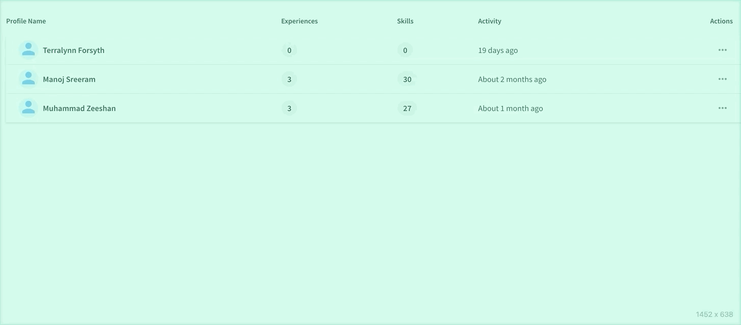This screenshot has height=325, width=741.
Task: Sort by Skills column header
Action: click(x=405, y=21)
